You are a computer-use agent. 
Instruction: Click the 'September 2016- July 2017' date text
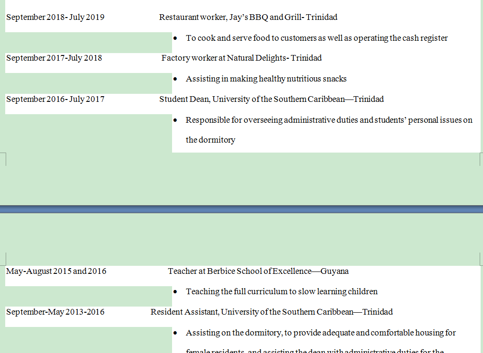point(55,100)
